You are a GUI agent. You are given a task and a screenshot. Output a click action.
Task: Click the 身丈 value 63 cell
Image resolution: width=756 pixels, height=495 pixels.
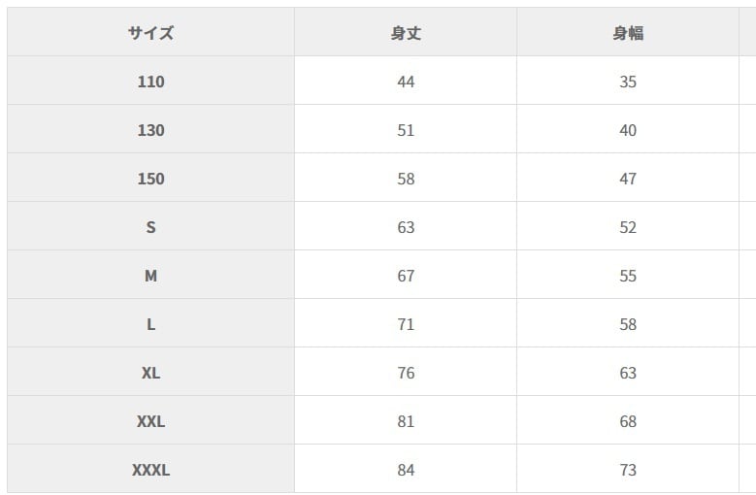pyautogui.click(x=406, y=227)
